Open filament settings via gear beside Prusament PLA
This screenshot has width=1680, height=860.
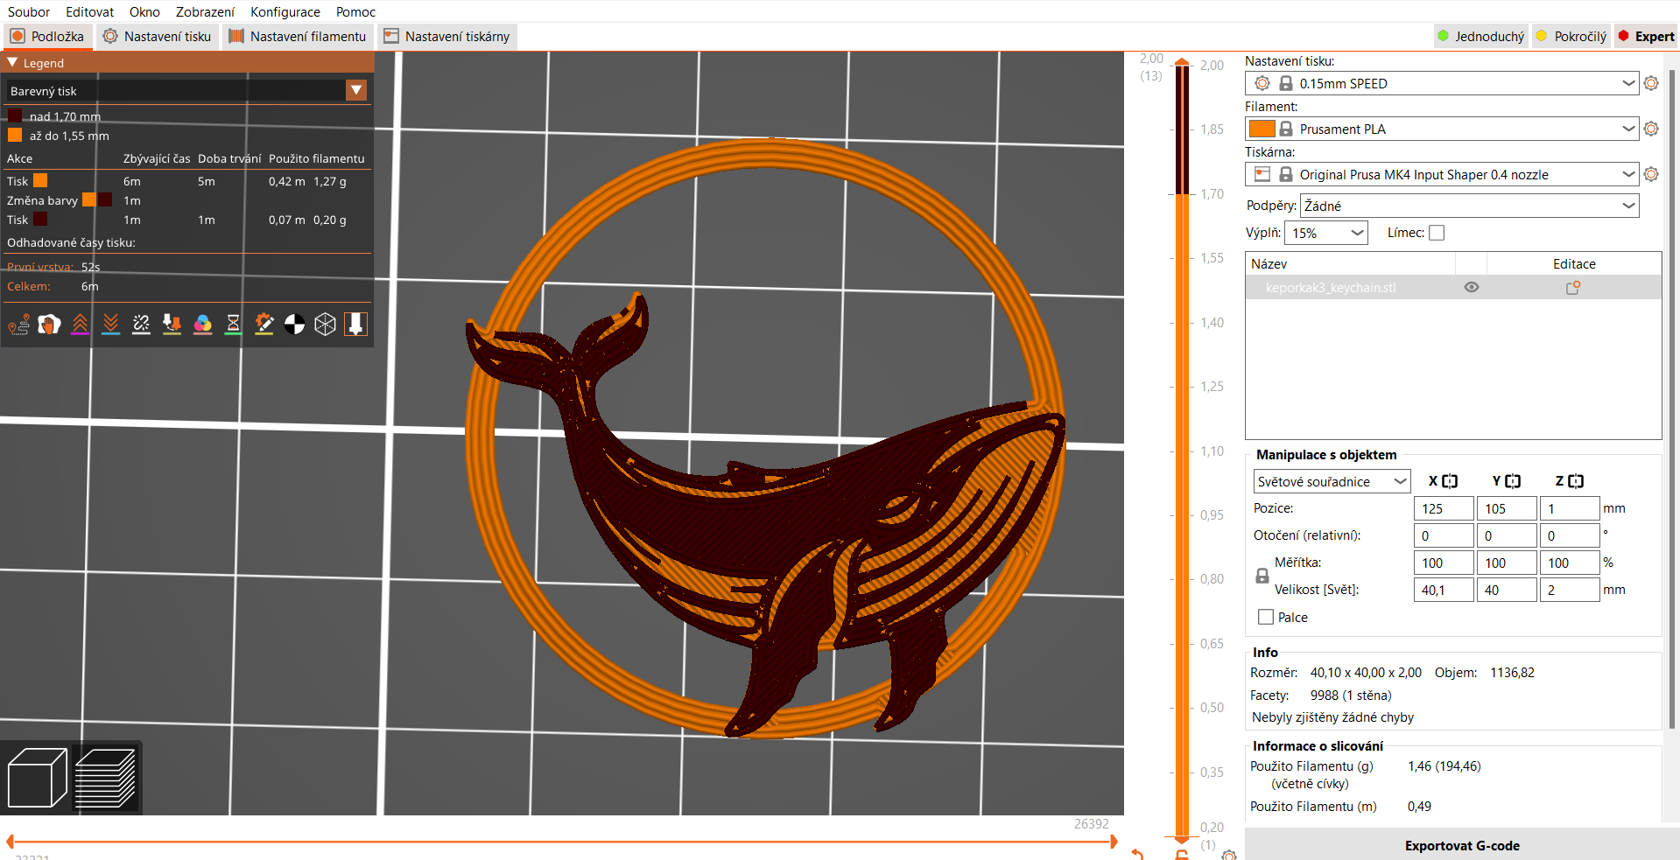[1651, 129]
